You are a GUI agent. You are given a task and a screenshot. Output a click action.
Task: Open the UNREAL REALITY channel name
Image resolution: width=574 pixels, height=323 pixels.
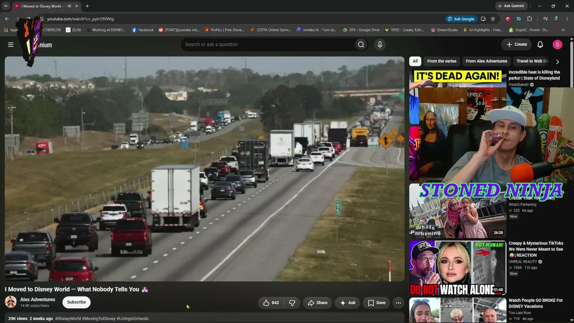point(523,262)
